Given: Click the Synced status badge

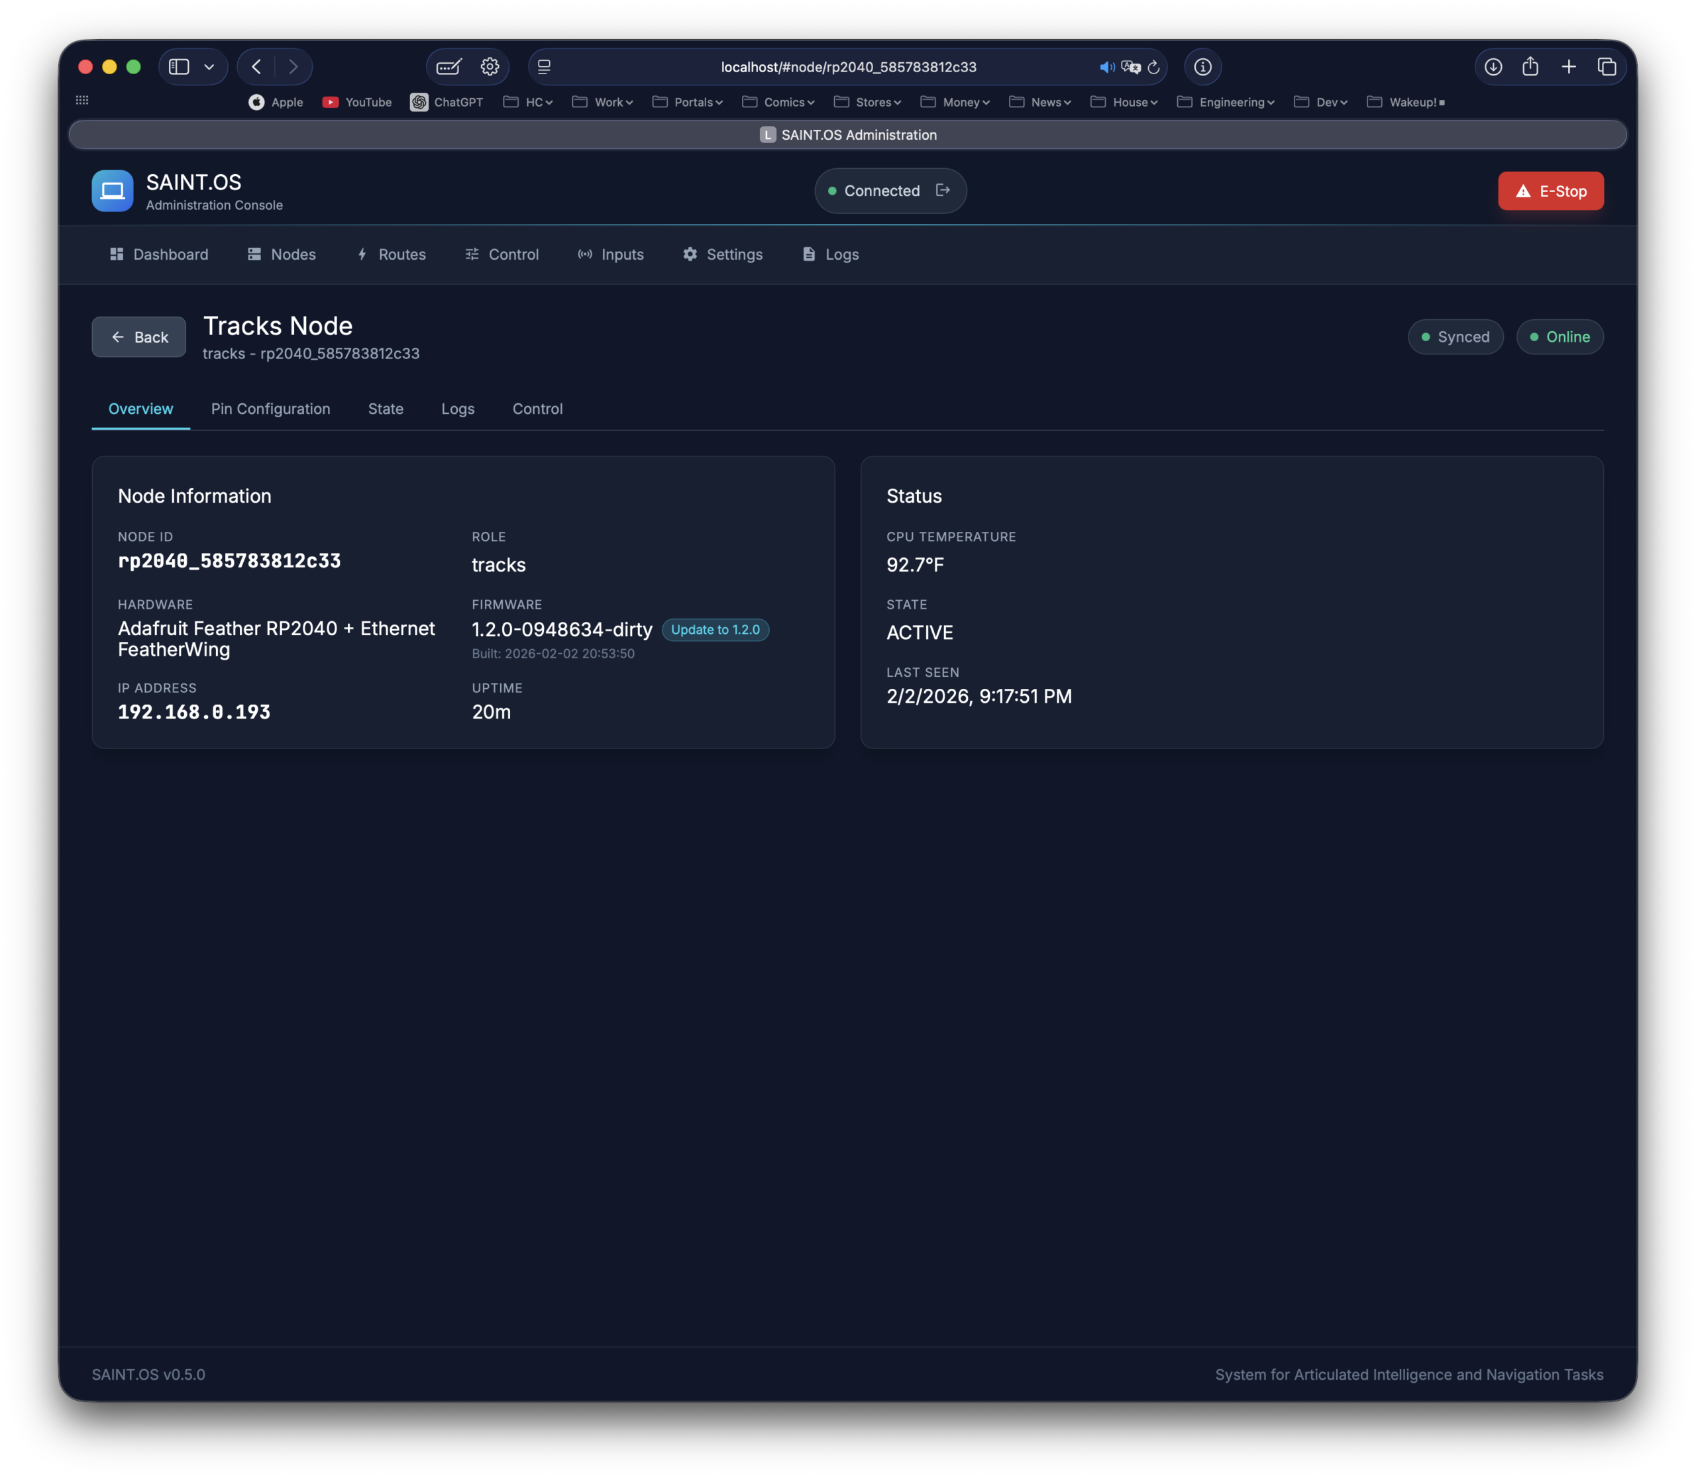Looking at the screenshot, I should click(x=1455, y=336).
